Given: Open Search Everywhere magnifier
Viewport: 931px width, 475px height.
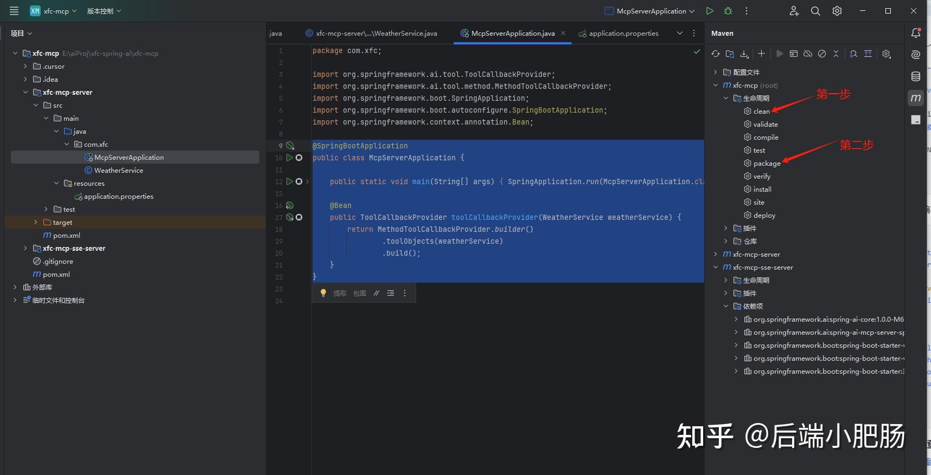Looking at the screenshot, I should pos(815,11).
